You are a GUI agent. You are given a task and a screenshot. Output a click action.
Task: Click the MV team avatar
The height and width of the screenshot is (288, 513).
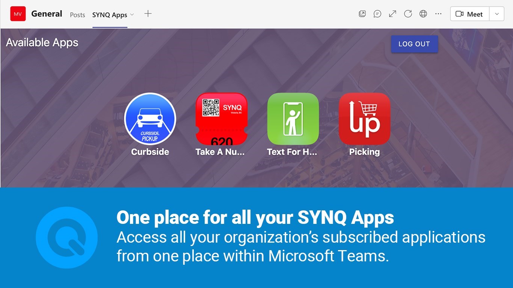point(18,14)
